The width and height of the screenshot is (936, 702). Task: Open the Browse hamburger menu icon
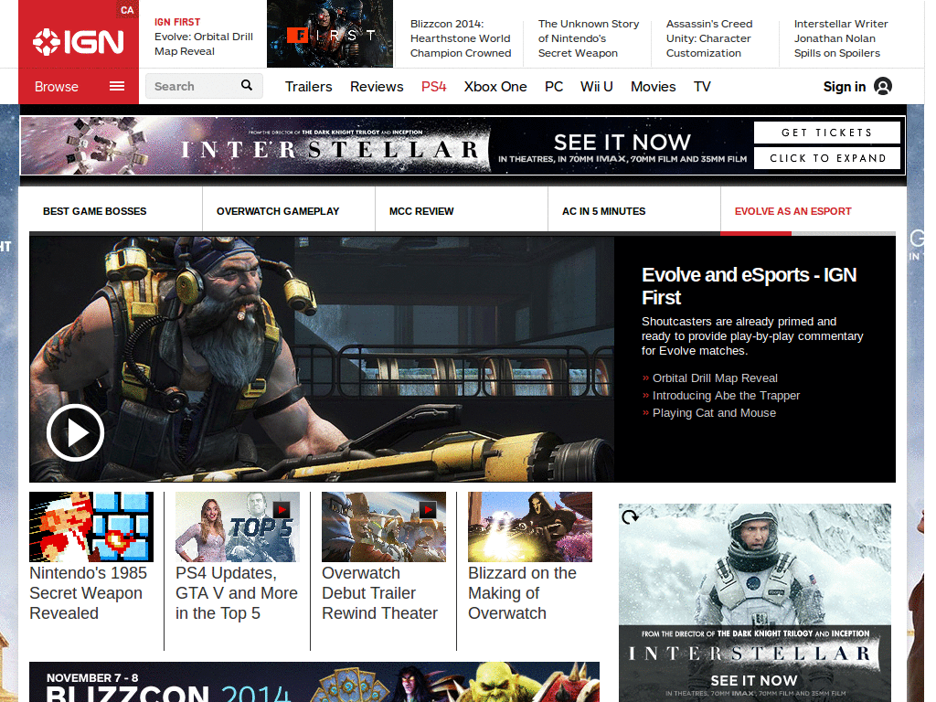pyautogui.click(x=116, y=86)
